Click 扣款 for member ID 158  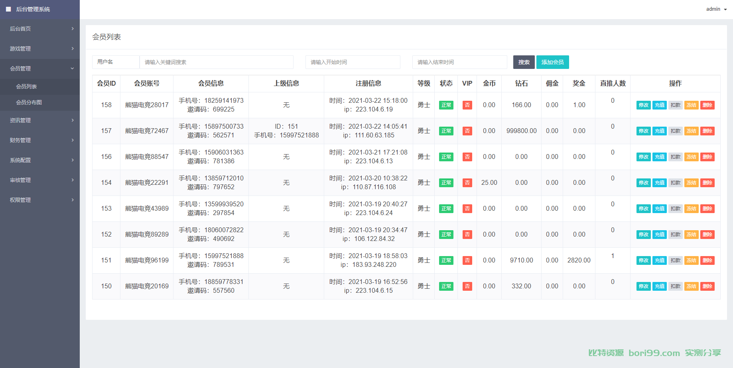[676, 105]
